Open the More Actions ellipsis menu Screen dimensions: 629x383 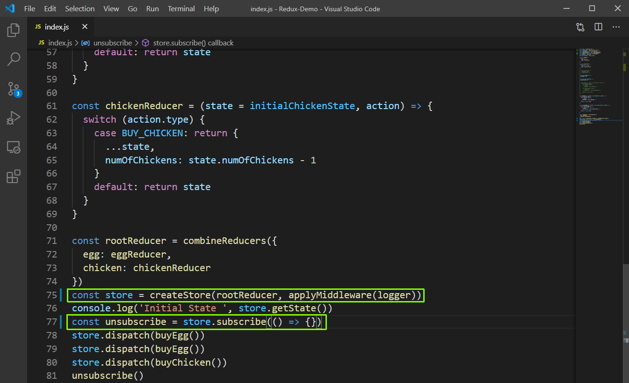(616, 27)
